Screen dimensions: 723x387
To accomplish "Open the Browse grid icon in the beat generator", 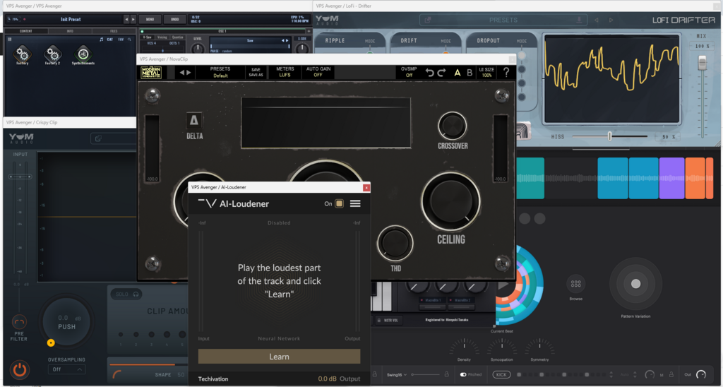I will click(x=576, y=284).
